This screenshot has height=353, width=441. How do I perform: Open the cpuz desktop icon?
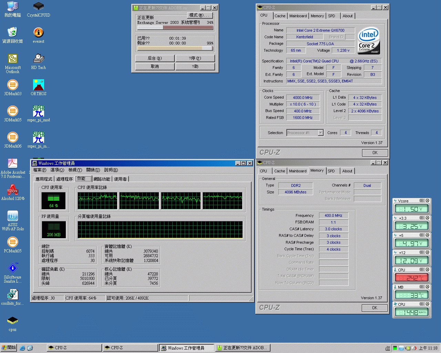(x=13, y=323)
